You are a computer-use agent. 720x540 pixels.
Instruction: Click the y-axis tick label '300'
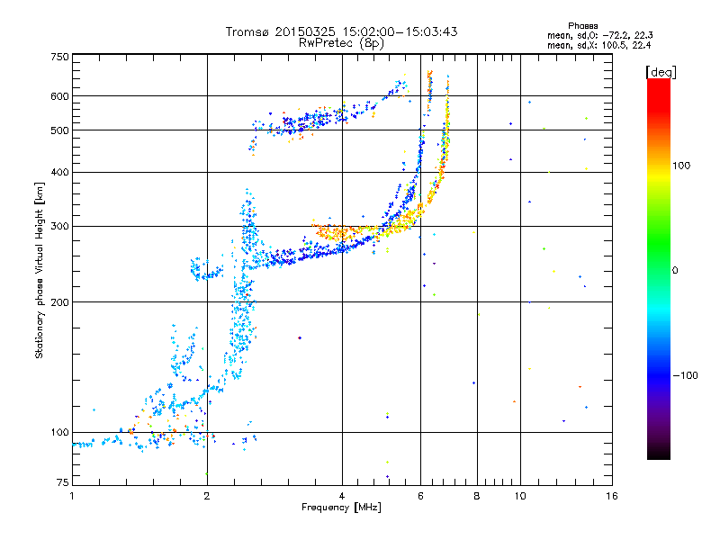pos(59,226)
